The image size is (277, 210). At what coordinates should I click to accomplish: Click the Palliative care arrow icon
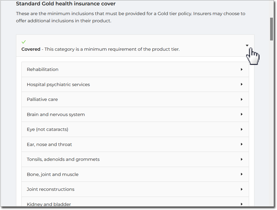pos(241,99)
